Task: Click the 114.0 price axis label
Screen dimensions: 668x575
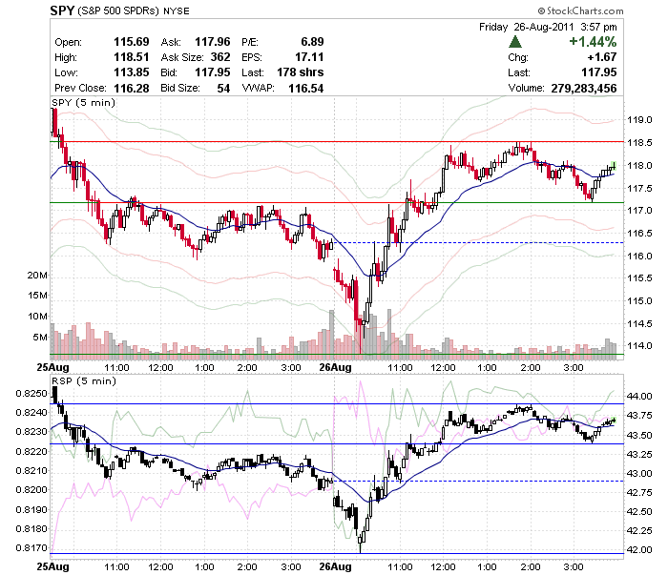Action: tap(639, 346)
